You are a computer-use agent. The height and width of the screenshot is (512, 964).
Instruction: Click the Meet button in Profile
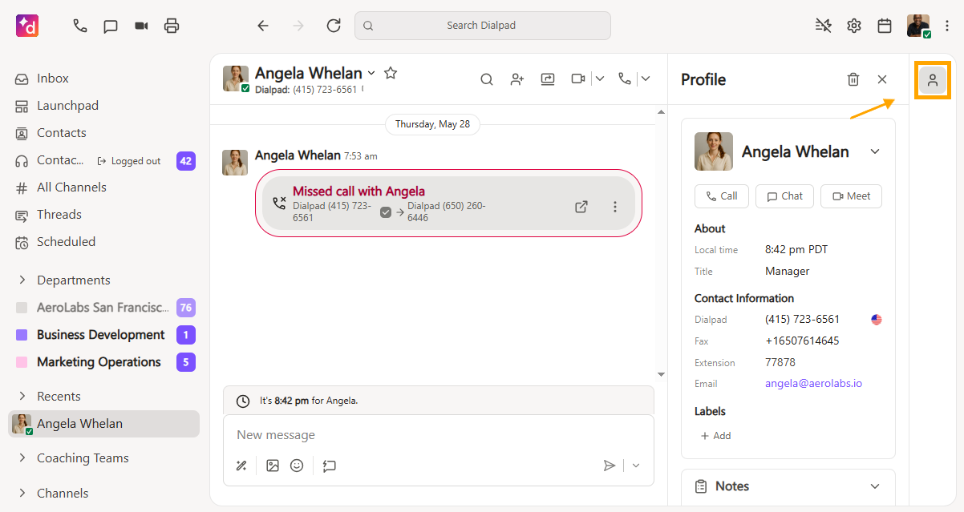[x=851, y=196]
